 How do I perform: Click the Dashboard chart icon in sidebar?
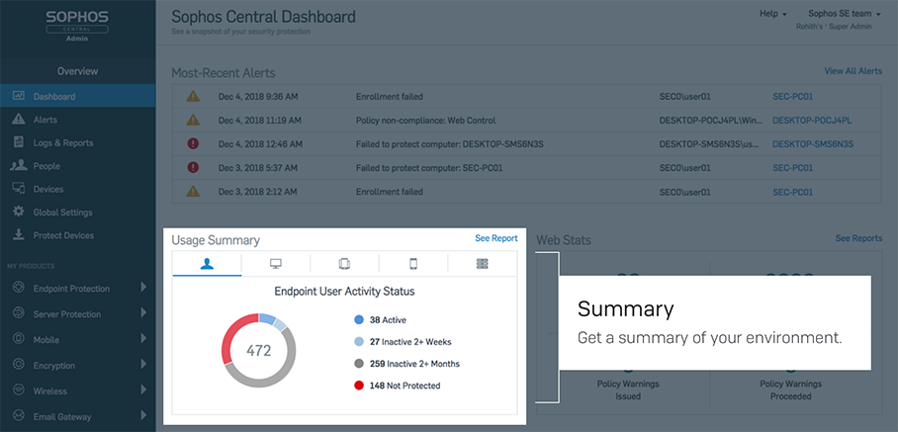click(x=19, y=96)
